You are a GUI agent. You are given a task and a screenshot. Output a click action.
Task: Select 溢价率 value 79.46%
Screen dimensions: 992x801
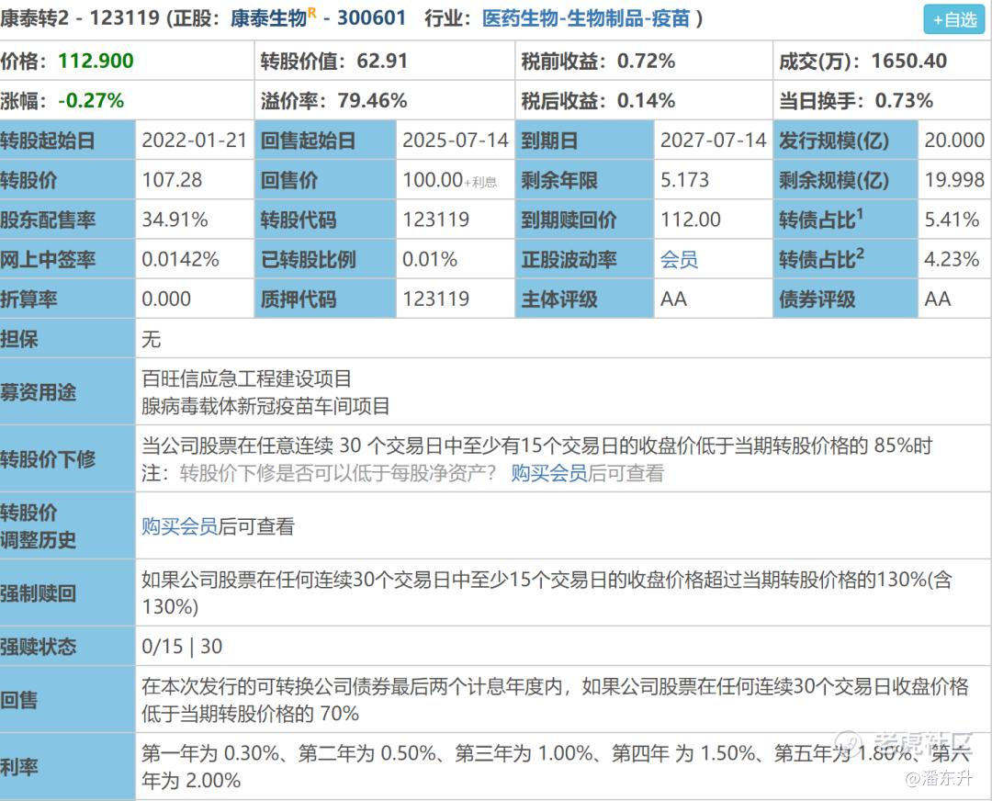point(372,101)
